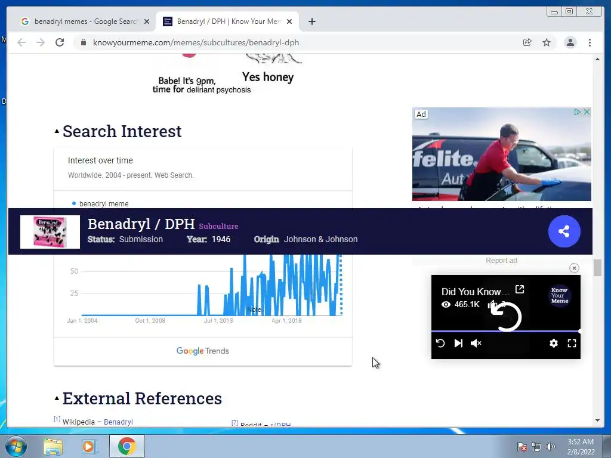Open the volume tray icon
This screenshot has width=611, height=458.
(550, 447)
